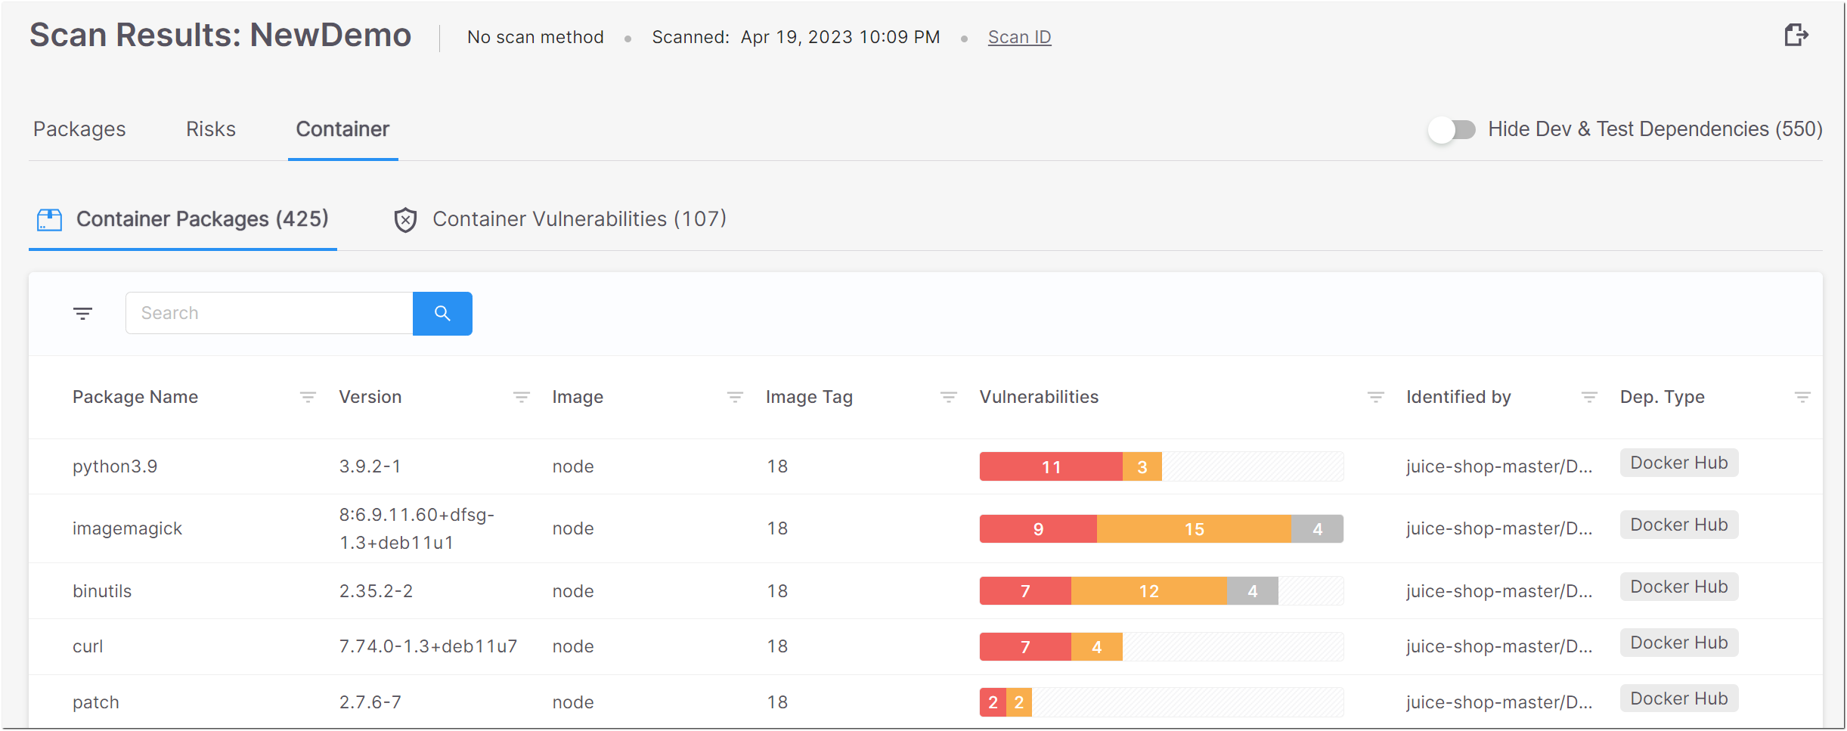This screenshot has height=731, width=1847.
Task: Click version 2.7.6-7 cell
Action: 370,702
